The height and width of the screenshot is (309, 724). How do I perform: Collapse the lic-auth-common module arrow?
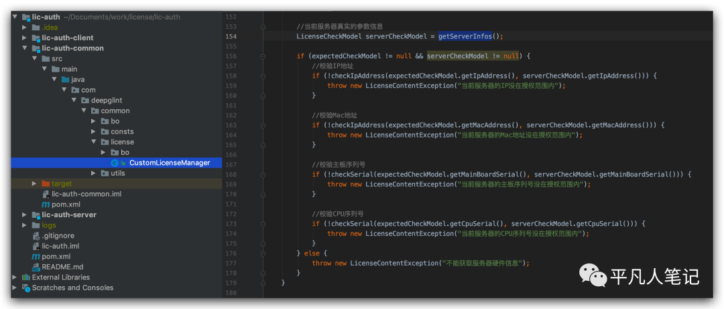click(25, 48)
